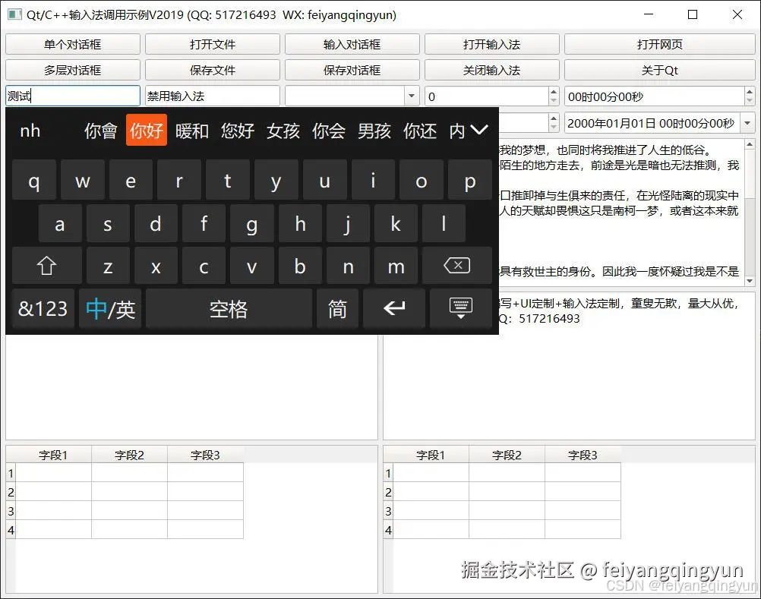
Task: Select row 4 header in the right table
Action: tap(388, 530)
